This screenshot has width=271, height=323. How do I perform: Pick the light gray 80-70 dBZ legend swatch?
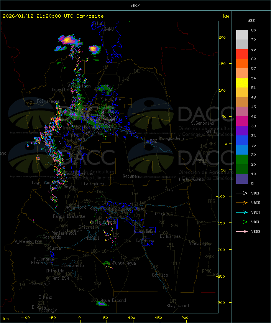[x=242, y=35]
